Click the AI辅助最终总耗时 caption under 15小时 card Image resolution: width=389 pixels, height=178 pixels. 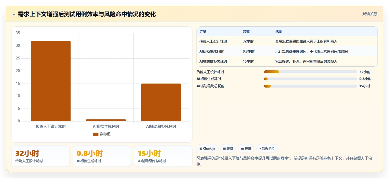152,161
